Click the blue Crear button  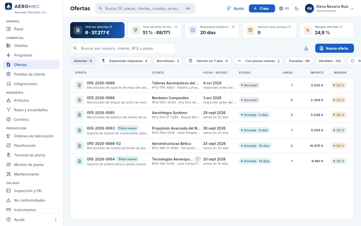[262, 9]
